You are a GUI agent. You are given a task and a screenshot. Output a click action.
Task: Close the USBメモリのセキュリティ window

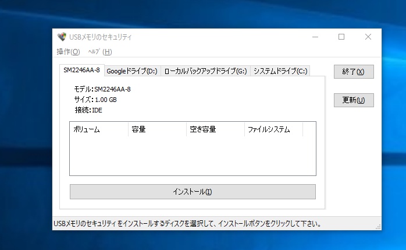[368, 37]
